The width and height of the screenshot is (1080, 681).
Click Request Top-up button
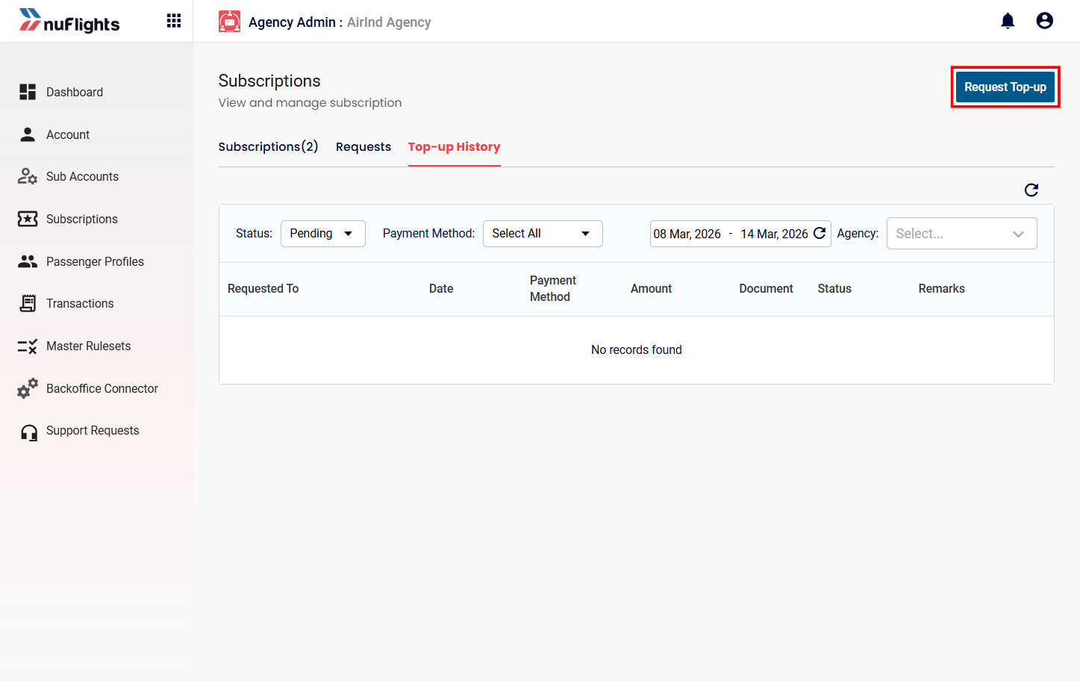1005,87
